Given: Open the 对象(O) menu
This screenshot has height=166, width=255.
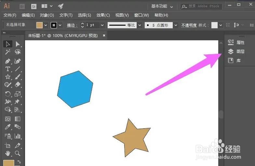Looking at the screenshot, I should (x=47, y=15).
